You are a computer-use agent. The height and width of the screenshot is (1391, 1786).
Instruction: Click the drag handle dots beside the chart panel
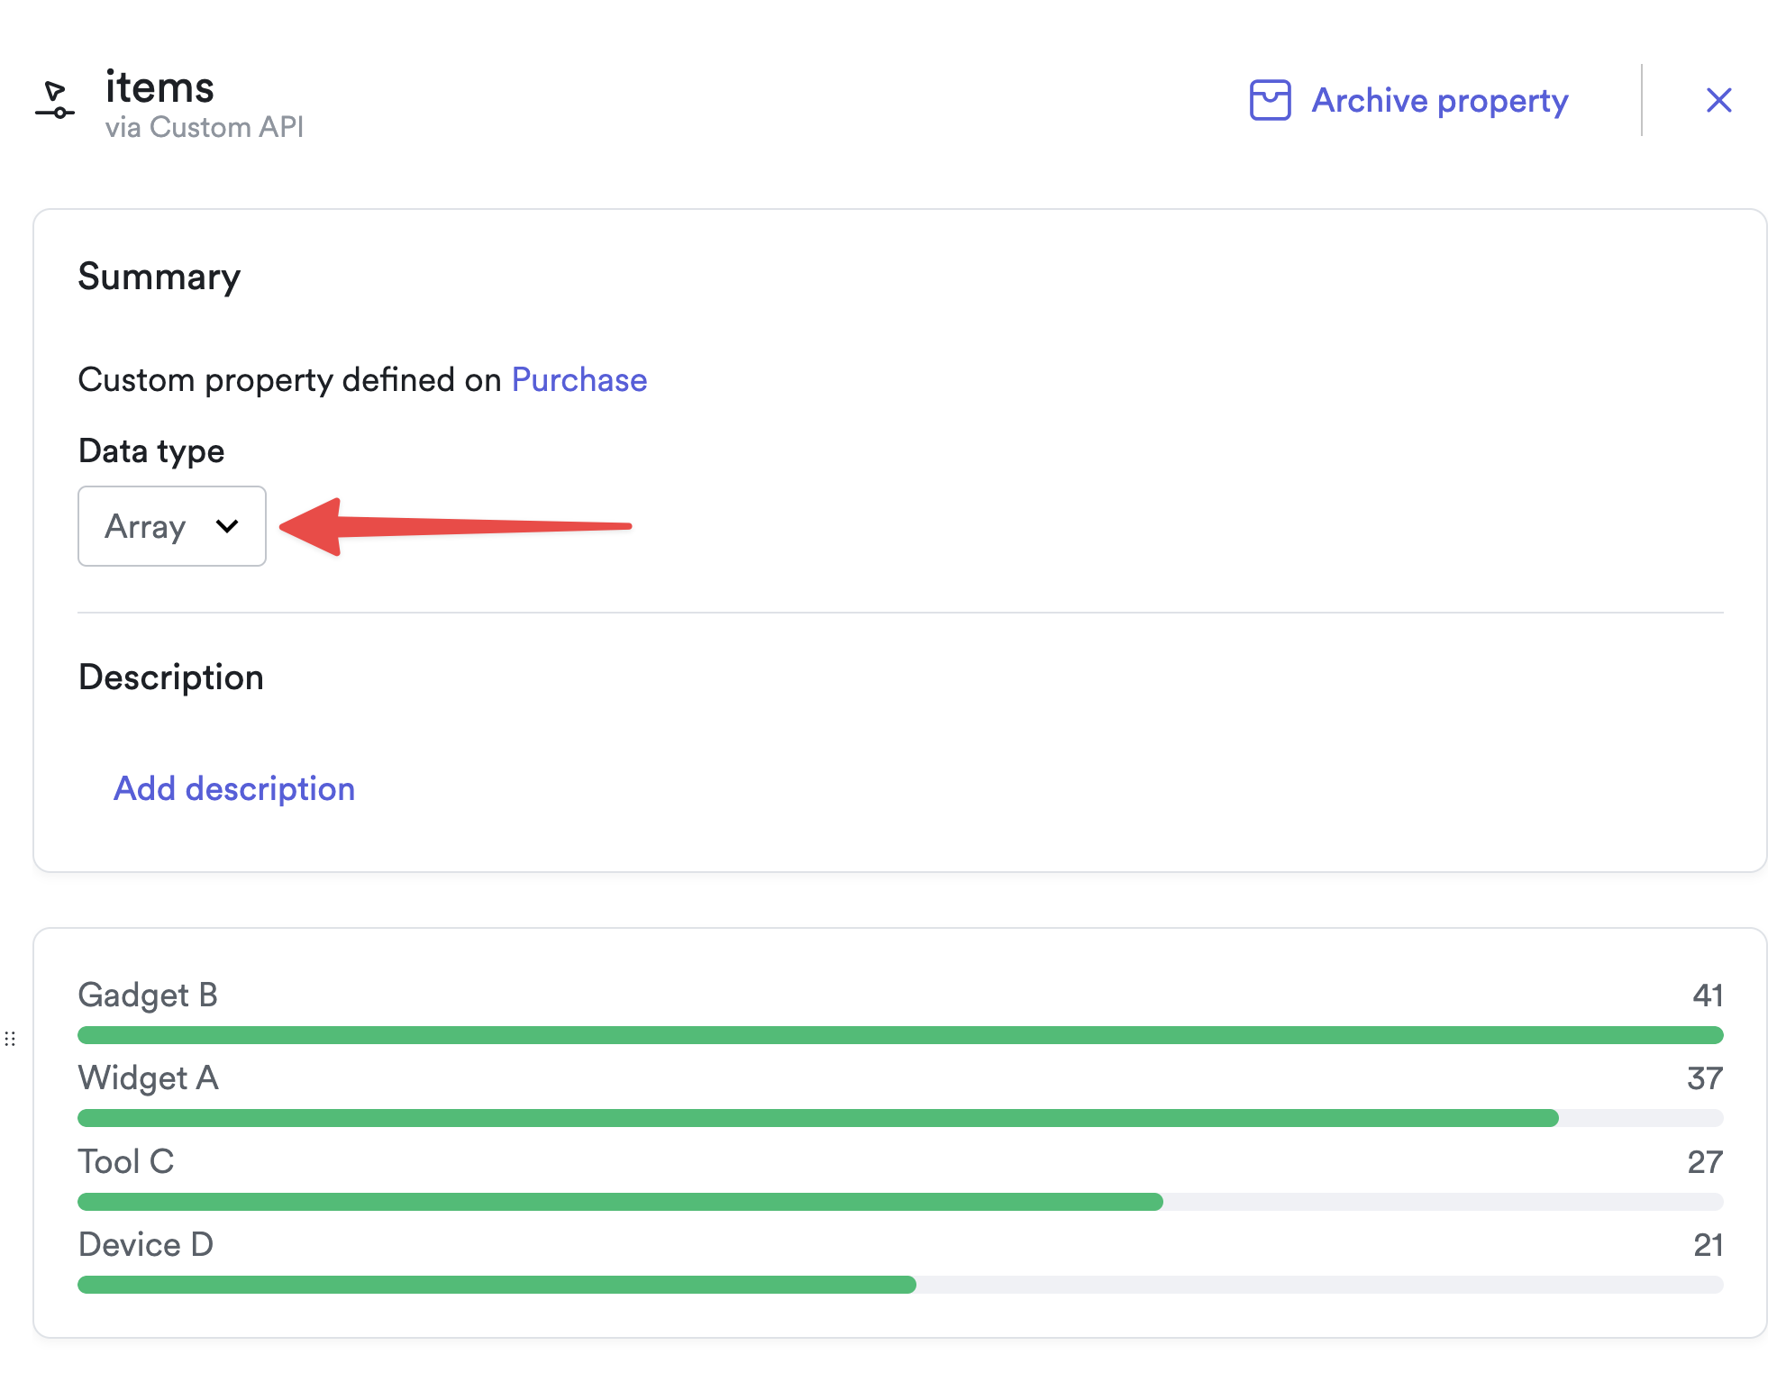(x=12, y=1040)
